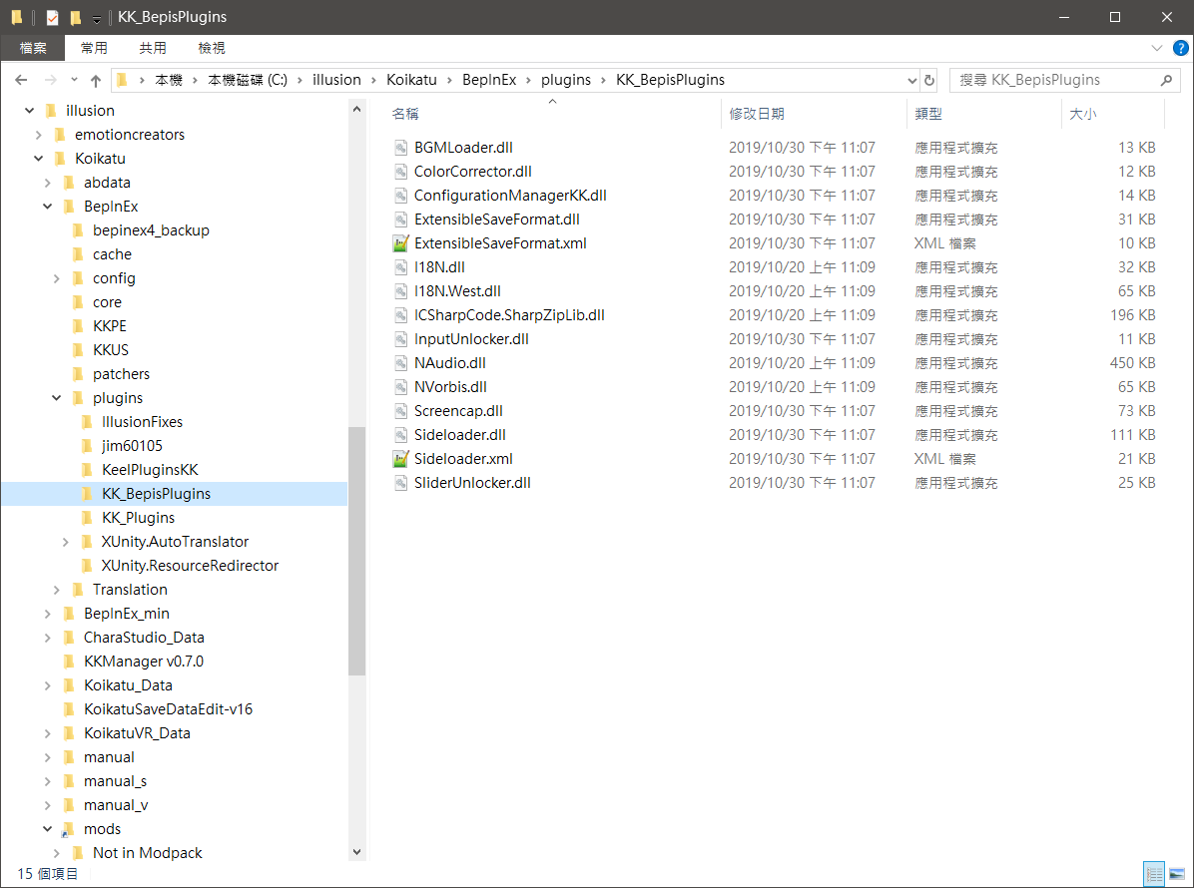This screenshot has width=1194, height=888.
Task: Click illusion in address breadcrumb
Action: (336, 80)
